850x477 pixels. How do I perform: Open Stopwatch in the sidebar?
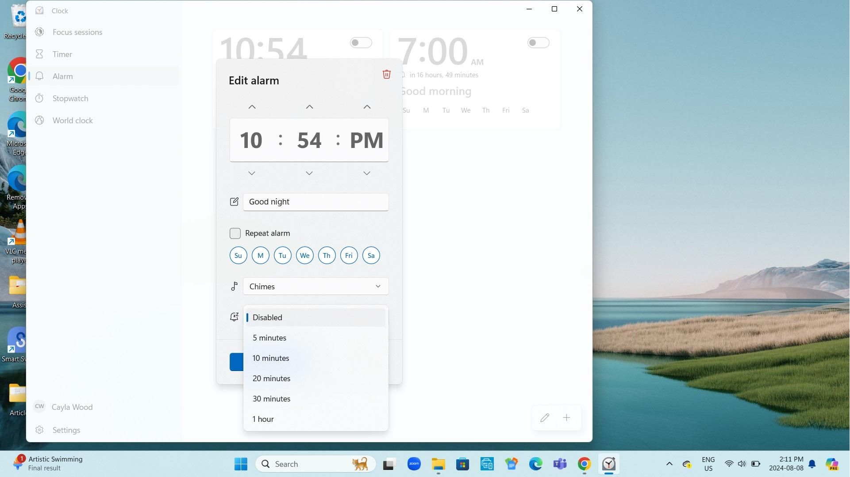[70, 98]
